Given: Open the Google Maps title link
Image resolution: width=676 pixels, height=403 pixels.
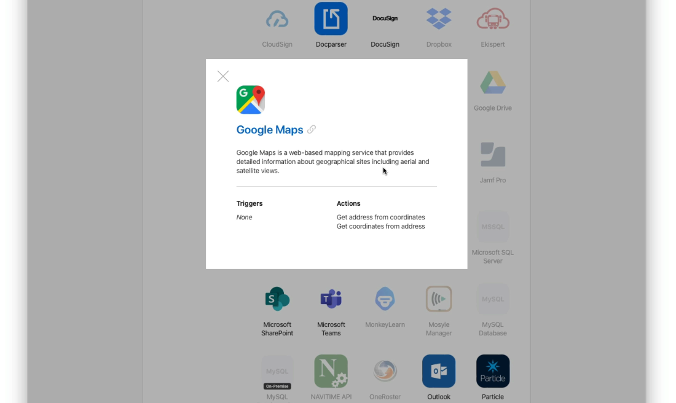Looking at the screenshot, I should click(x=270, y=130).
